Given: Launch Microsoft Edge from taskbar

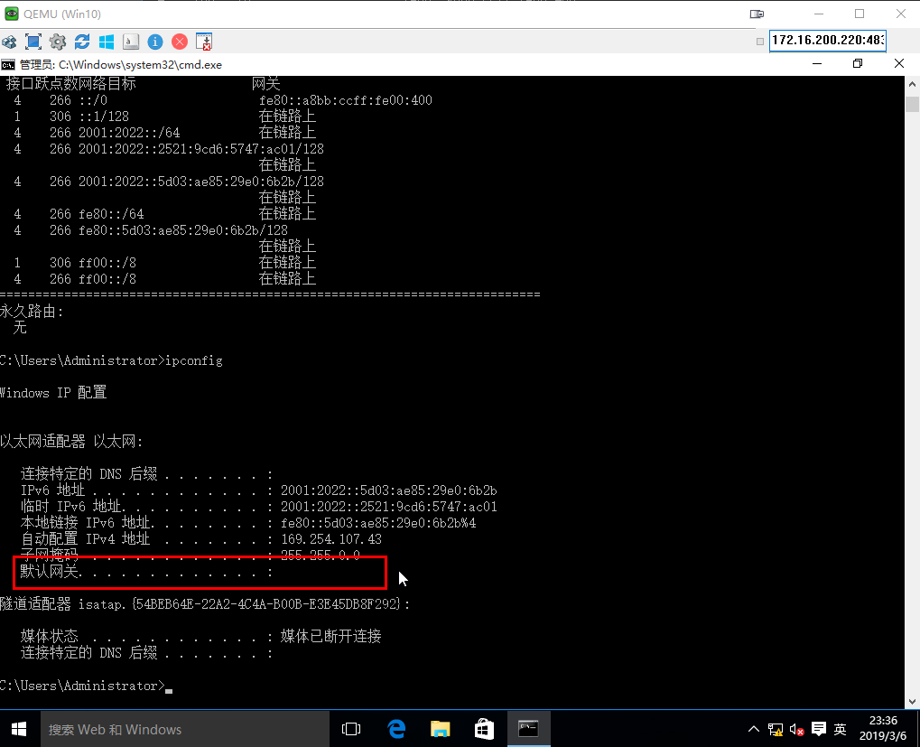Looking at the screenshot, I should [x=396, y=729].
